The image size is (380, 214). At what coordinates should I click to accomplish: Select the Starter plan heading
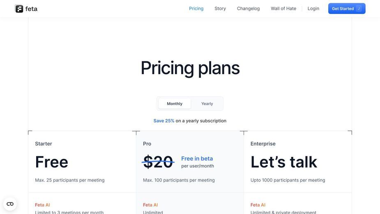point(44,144)
